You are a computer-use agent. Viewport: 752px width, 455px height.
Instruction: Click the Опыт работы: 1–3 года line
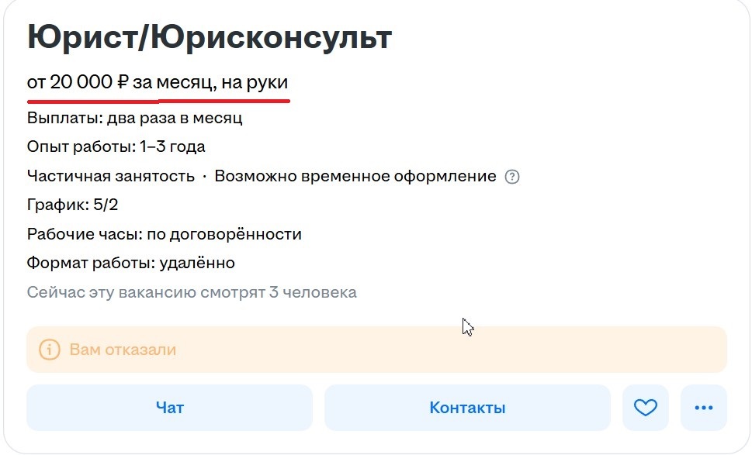[116, 146]
